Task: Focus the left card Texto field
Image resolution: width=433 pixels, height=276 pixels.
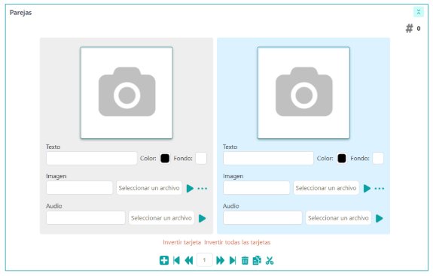Action: coord(92,158)
